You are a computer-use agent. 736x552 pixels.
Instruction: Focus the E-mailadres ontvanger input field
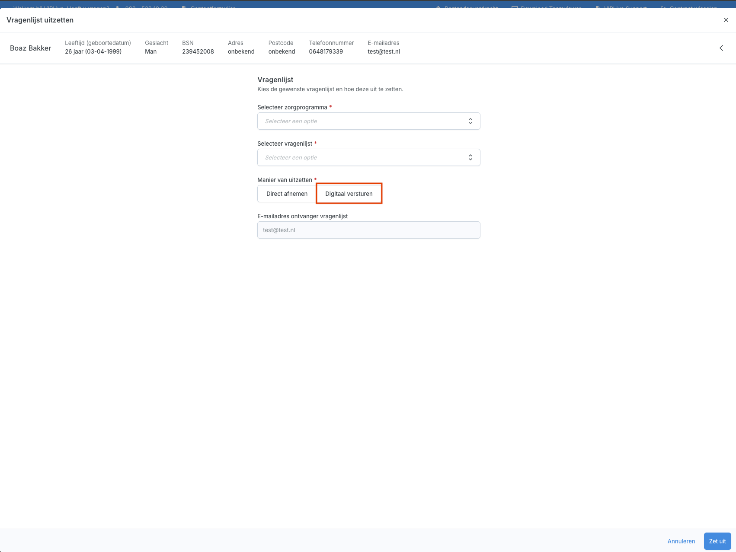tap(368, 230)
